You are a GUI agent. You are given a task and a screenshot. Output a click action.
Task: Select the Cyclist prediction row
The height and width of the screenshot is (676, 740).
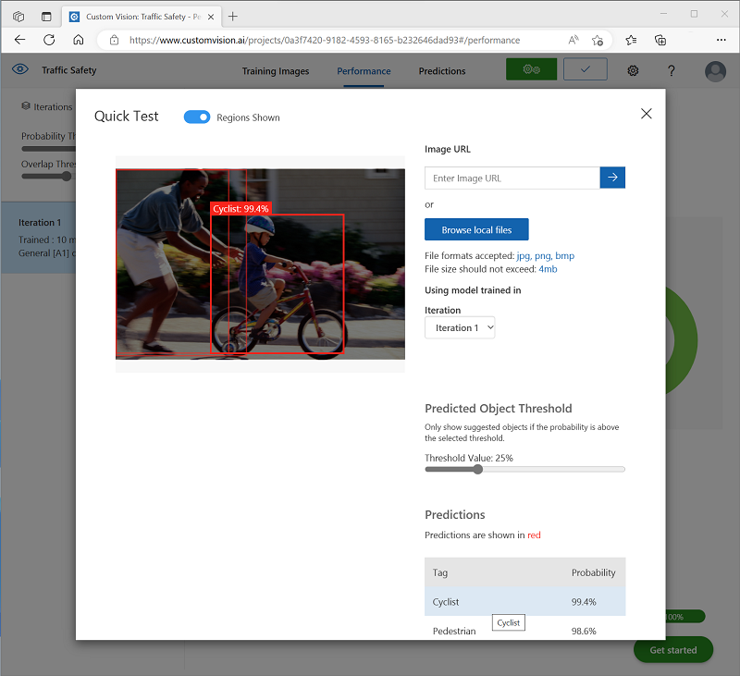pyautogui.click(x=524, y=602)
